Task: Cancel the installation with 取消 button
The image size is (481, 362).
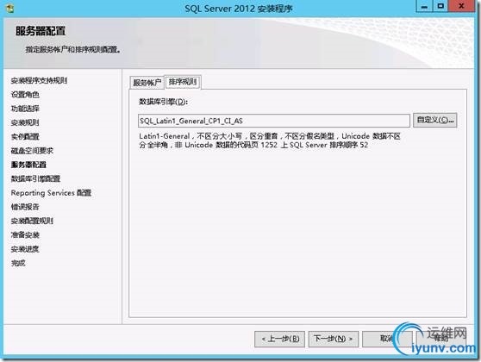Action: point(387,339)
